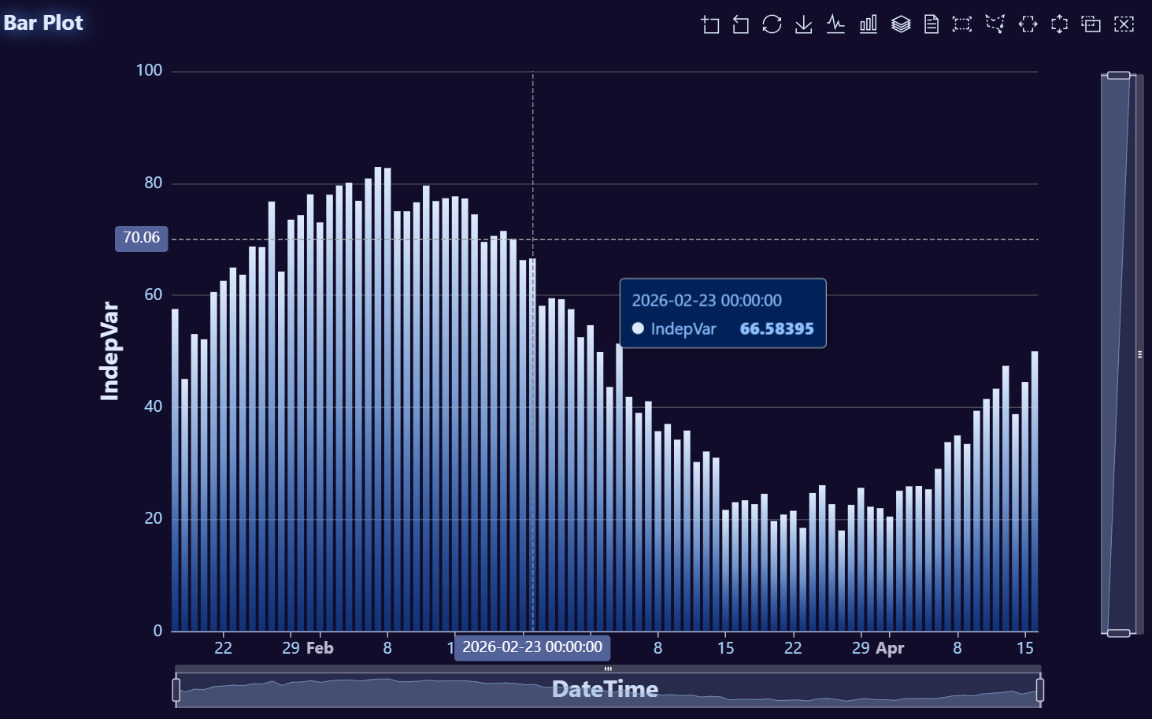
Task: Toggle keep-selections brush mode
Action: click(1091, 24)
